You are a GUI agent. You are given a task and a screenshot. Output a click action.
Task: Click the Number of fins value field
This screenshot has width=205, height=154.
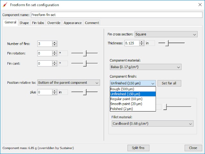[x=45, y=44]
